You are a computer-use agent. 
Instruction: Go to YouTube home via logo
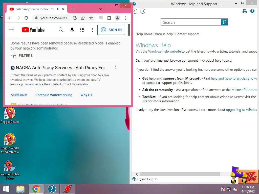point(33,30)
